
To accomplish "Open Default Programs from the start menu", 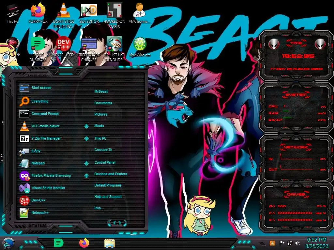I will (108, 185).
